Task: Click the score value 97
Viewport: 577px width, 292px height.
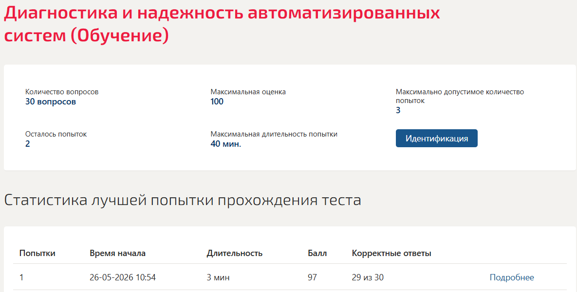Action: click(x=313, y=277)
